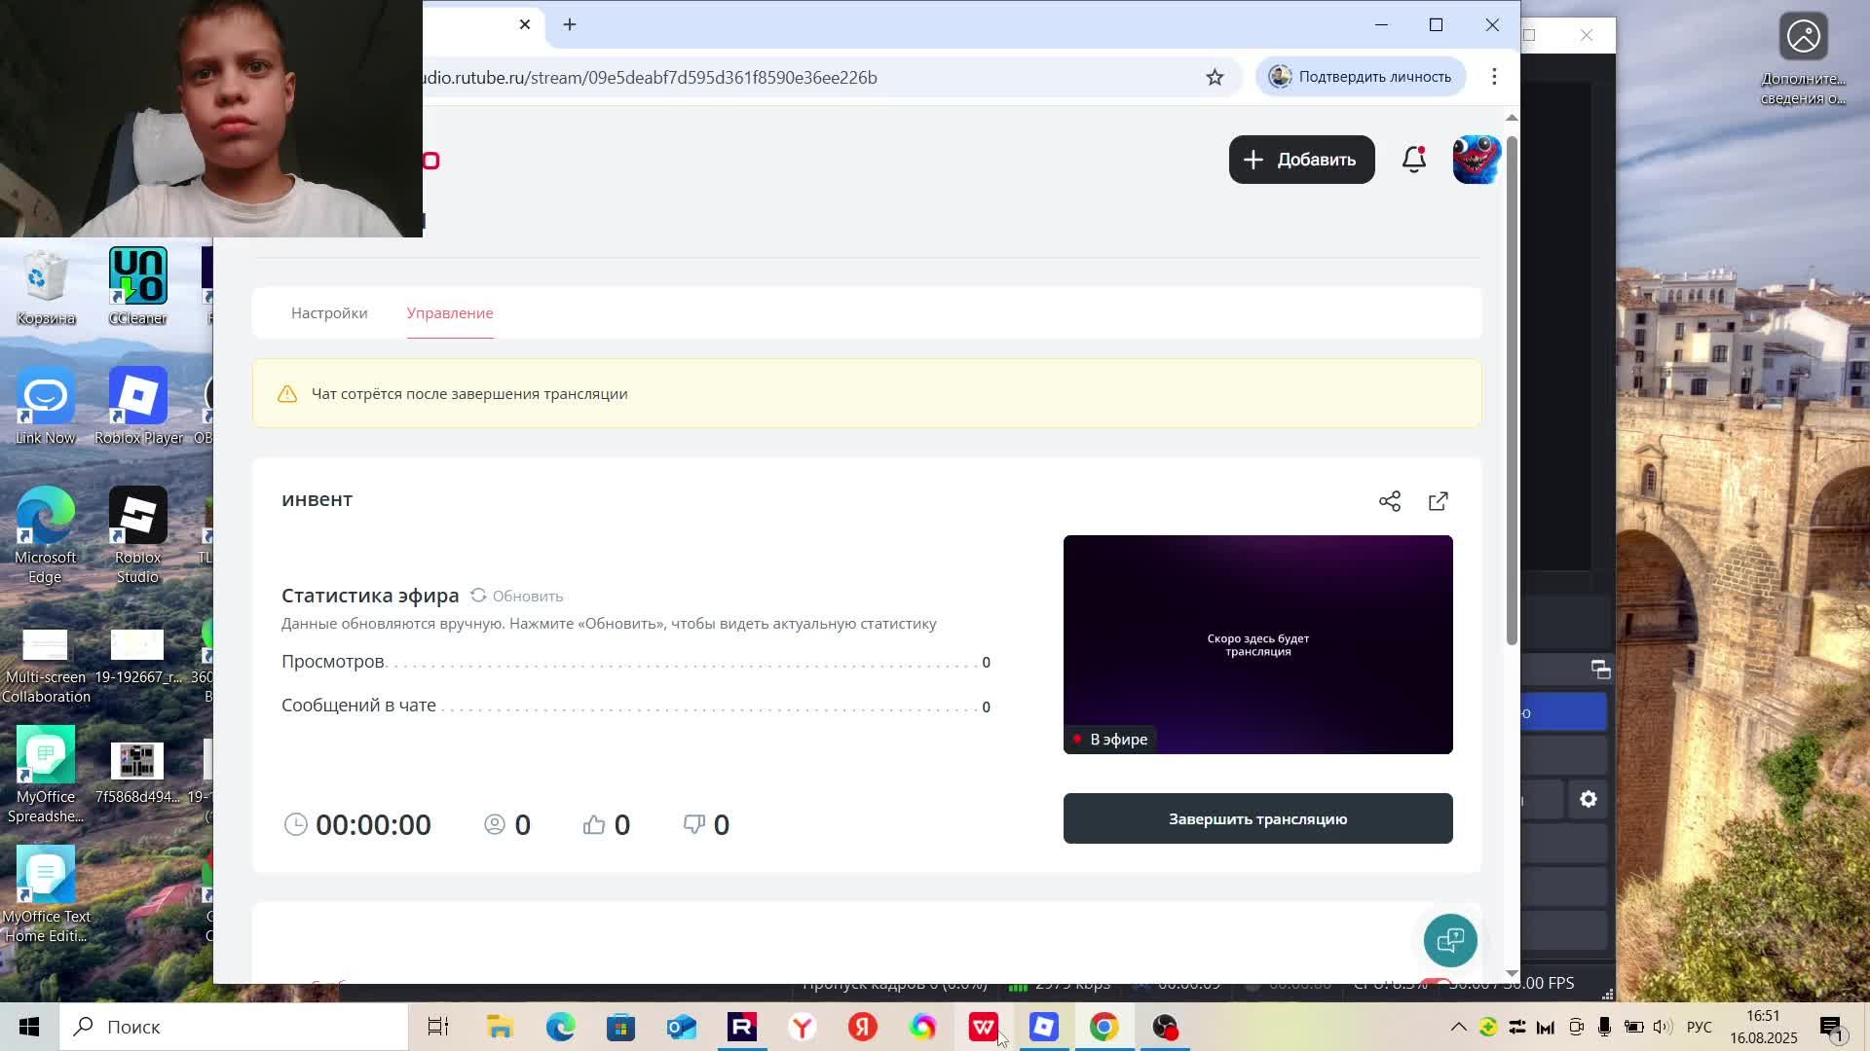Image resolution: width=1870 pixels, height=1051 pixels.
Task: Open Chrome three-dot menu
Action: pyautogui.click(x=1494, y=77)
